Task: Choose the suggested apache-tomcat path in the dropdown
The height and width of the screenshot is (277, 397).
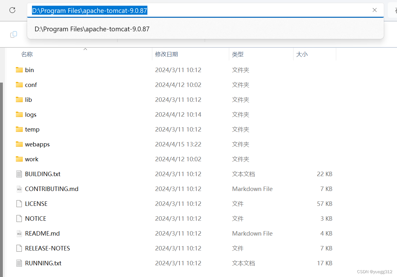Action: [x=92, y=29]
